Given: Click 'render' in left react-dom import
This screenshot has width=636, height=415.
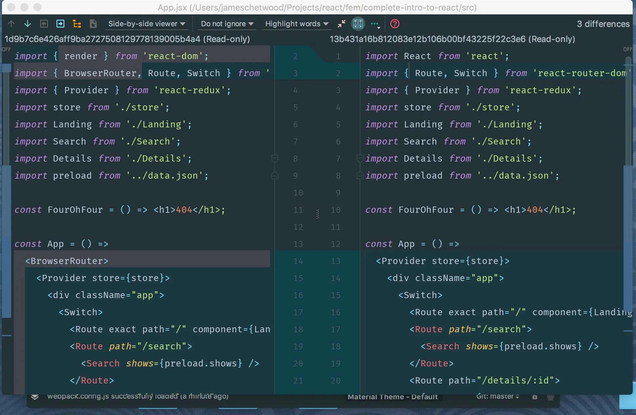Looking at the screenshot, I should [x=81, y=56].
